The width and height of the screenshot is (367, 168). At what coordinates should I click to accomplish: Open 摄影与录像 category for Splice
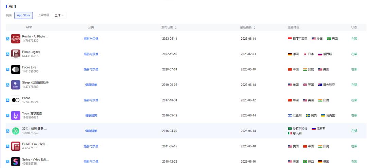[x=91, y=162]
